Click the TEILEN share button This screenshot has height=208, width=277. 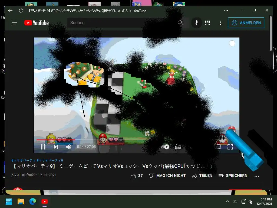coord(202,175)
